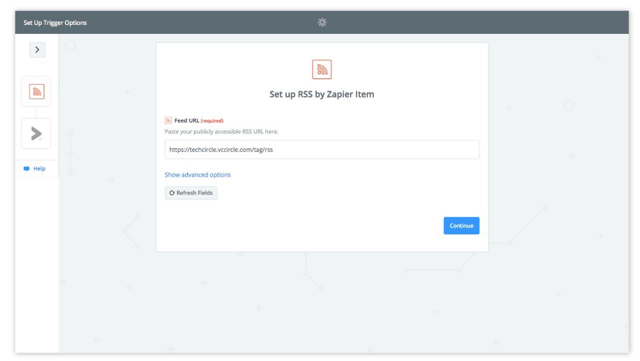Image resolution: width=640 pixels, height=361 pixels.
Task: Click the 'Feed URL (required)' label
Action: (x=199, y=120)
